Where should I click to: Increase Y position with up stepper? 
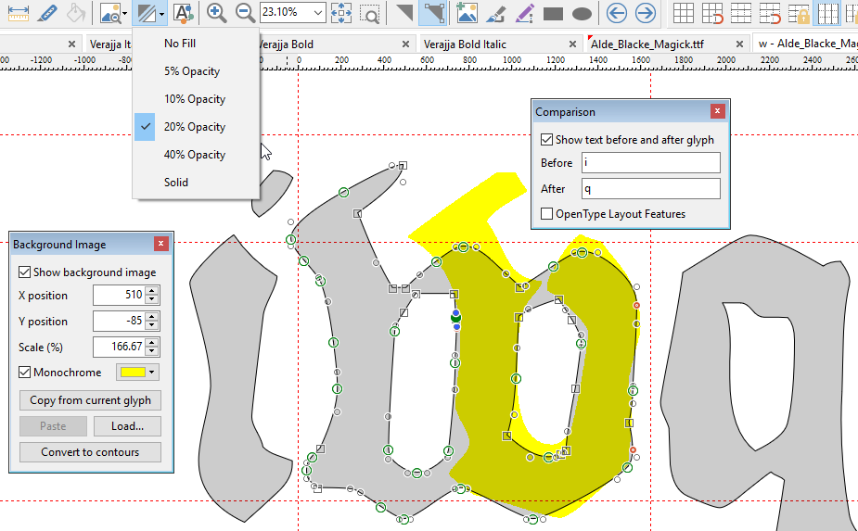153,317
